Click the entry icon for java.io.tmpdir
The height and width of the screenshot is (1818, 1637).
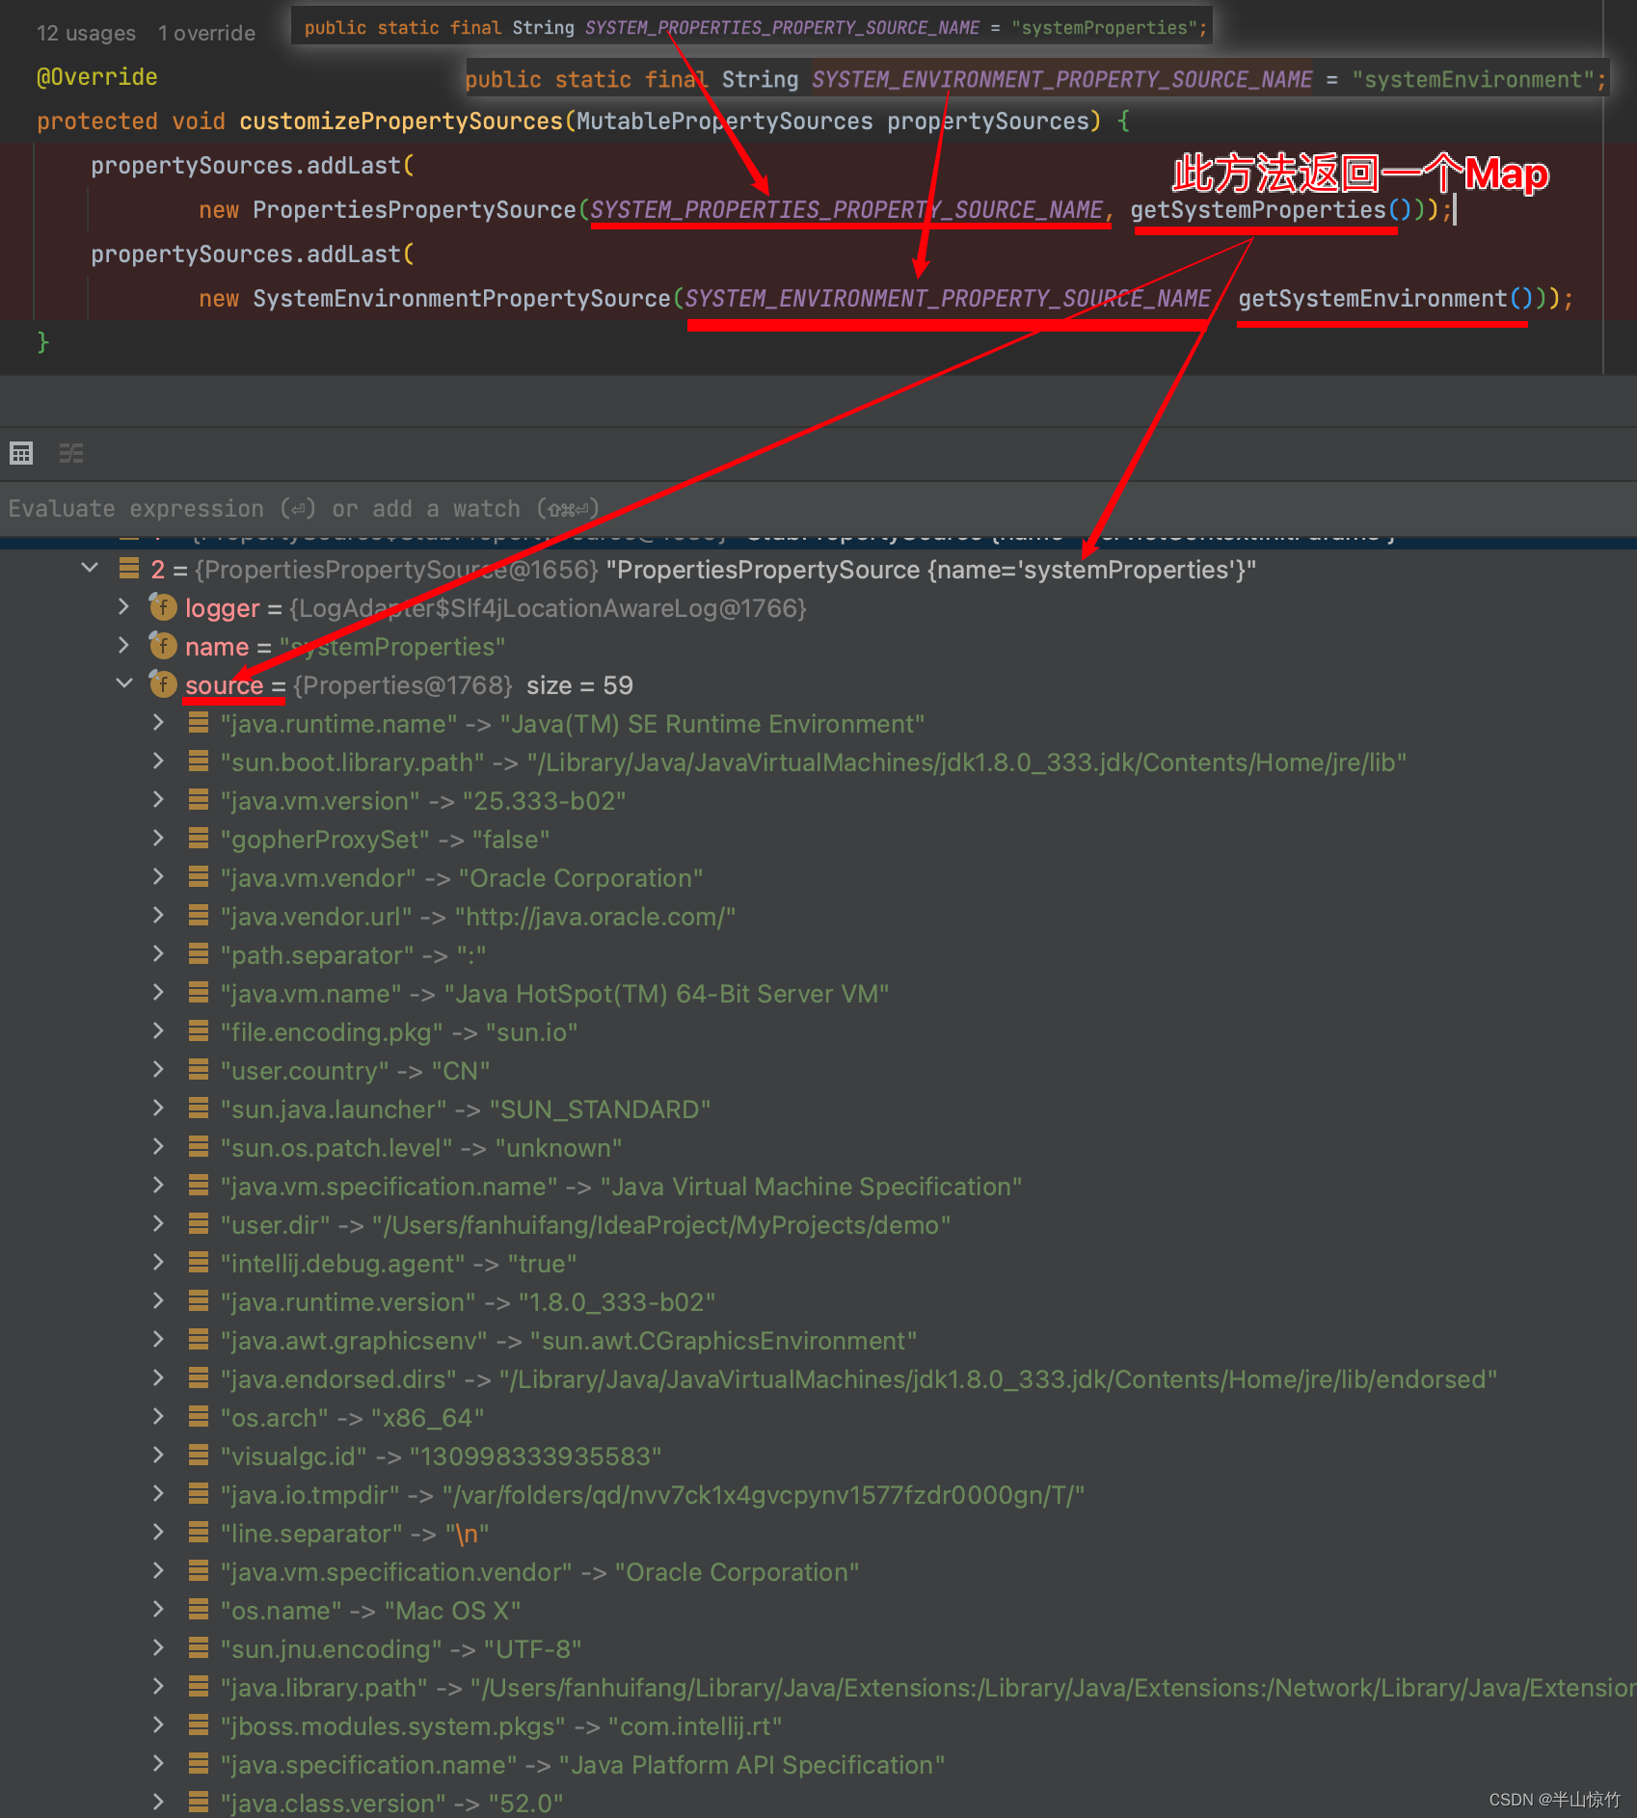(199, 1494)
